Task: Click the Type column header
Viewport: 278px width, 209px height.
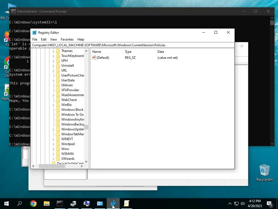Action: [139, 52]
